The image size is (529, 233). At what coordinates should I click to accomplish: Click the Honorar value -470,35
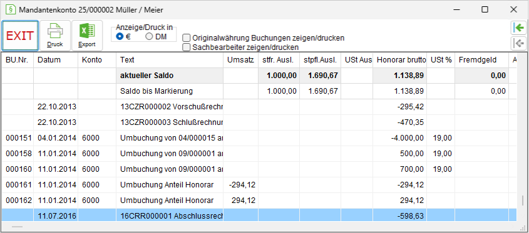[x=411, y=122]
